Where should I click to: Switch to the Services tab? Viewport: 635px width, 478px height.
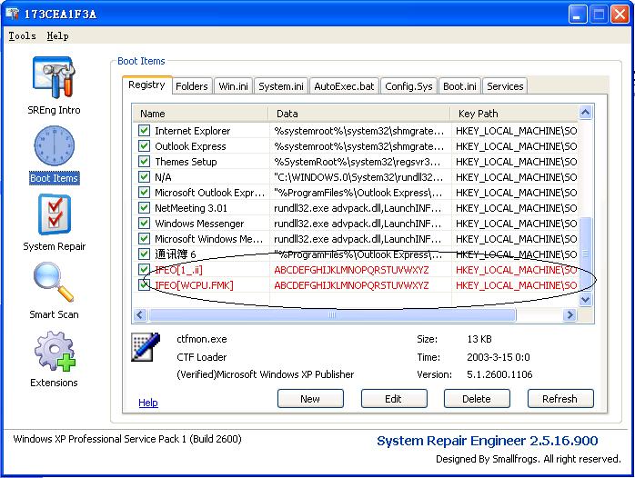pos(505,86)
